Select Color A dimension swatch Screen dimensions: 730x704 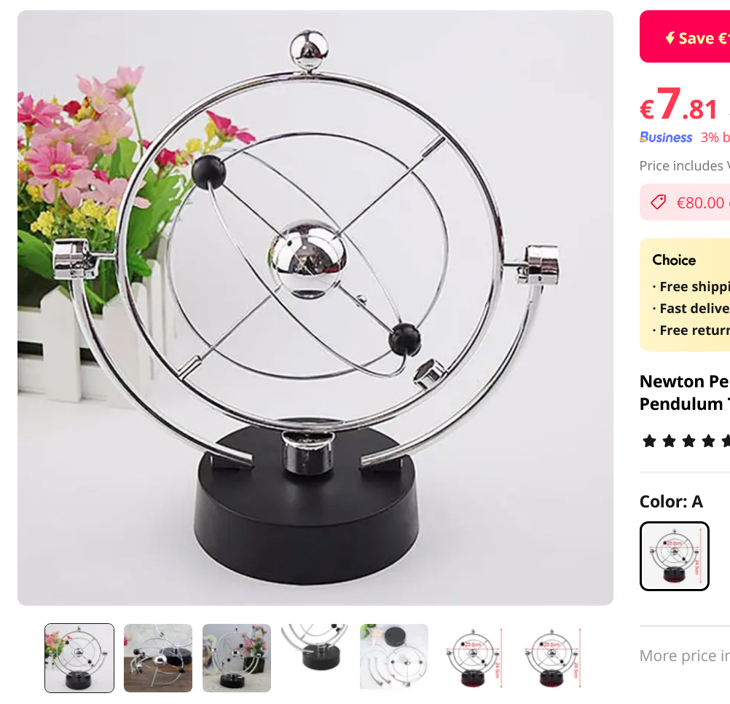click(674, 556)
